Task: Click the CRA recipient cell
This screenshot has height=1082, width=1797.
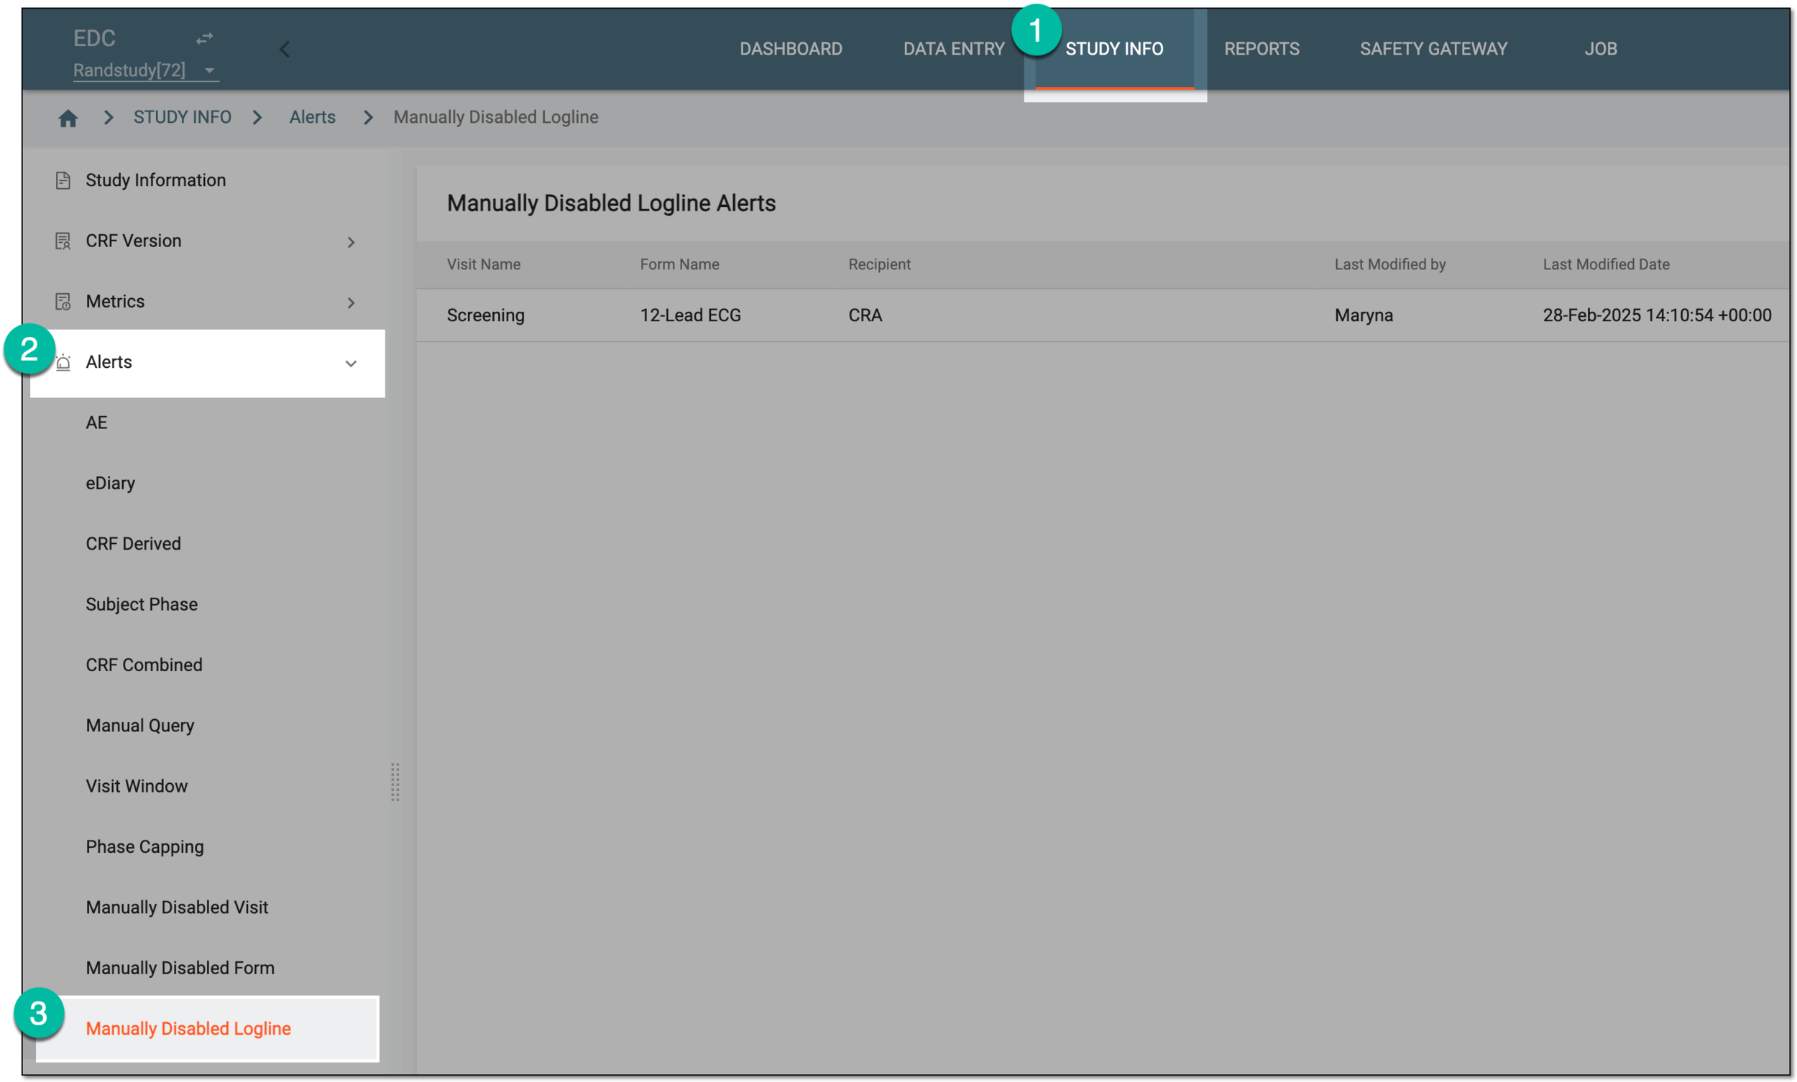Action: (x=865, y=315)
